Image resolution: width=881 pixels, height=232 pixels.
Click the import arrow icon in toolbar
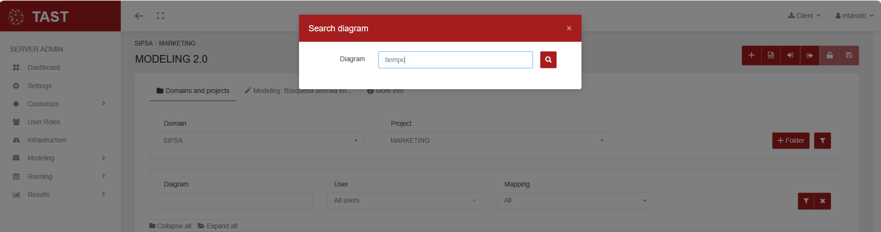tap(790, 56)
